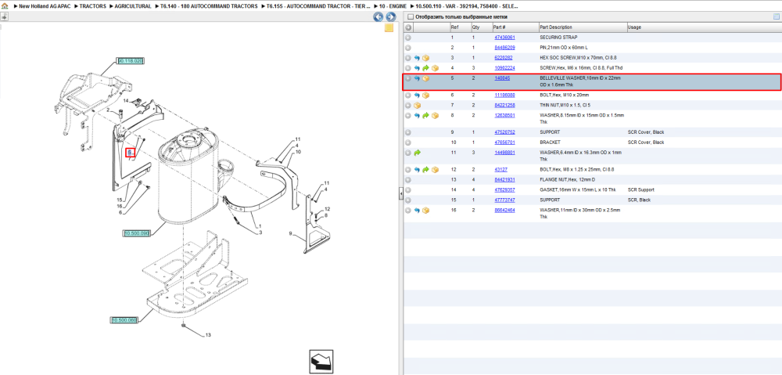Toggle the select-all circle in table header
782x375 pixels.
408,27
